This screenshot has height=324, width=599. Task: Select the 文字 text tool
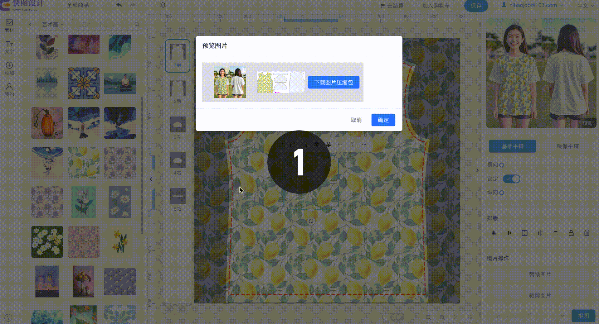[x=9, y=47]
